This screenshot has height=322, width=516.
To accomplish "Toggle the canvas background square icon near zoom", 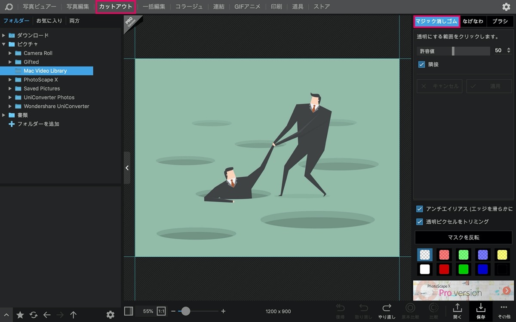I will [129, 311].
